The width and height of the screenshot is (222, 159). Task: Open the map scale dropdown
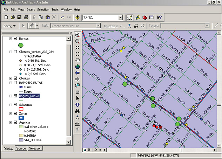(120, 17)
